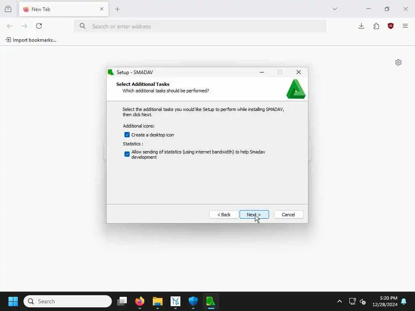Open Firefox extensions puzzle icon
The image size is (415, 311).
tap(376, 26)
